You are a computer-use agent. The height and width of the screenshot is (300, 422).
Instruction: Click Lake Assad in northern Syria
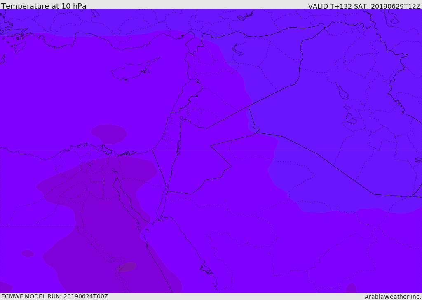[238, 50]
